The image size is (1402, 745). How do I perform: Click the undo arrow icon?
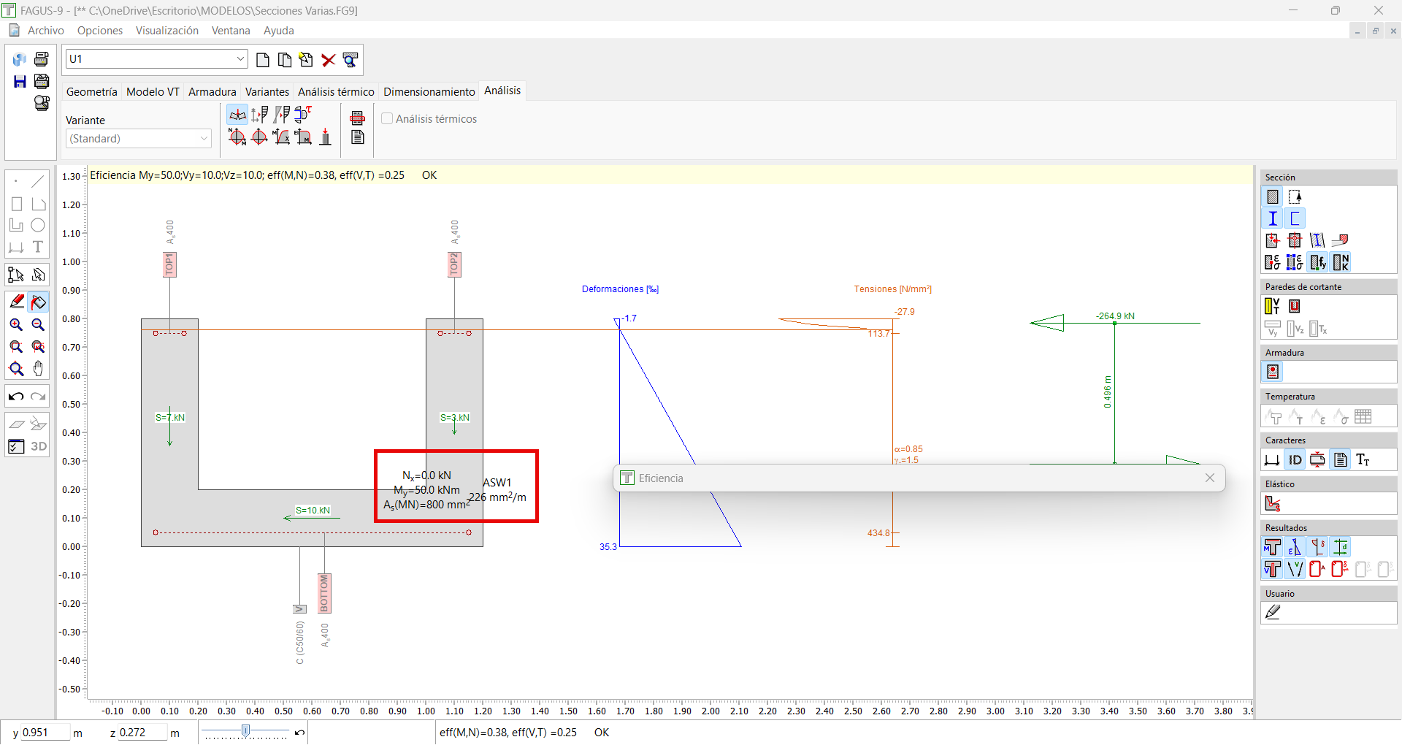click(x=16, y=397)
